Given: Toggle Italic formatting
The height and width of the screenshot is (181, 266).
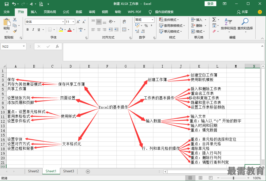Looking at the screenshot, I should click(x=33, y=30).
